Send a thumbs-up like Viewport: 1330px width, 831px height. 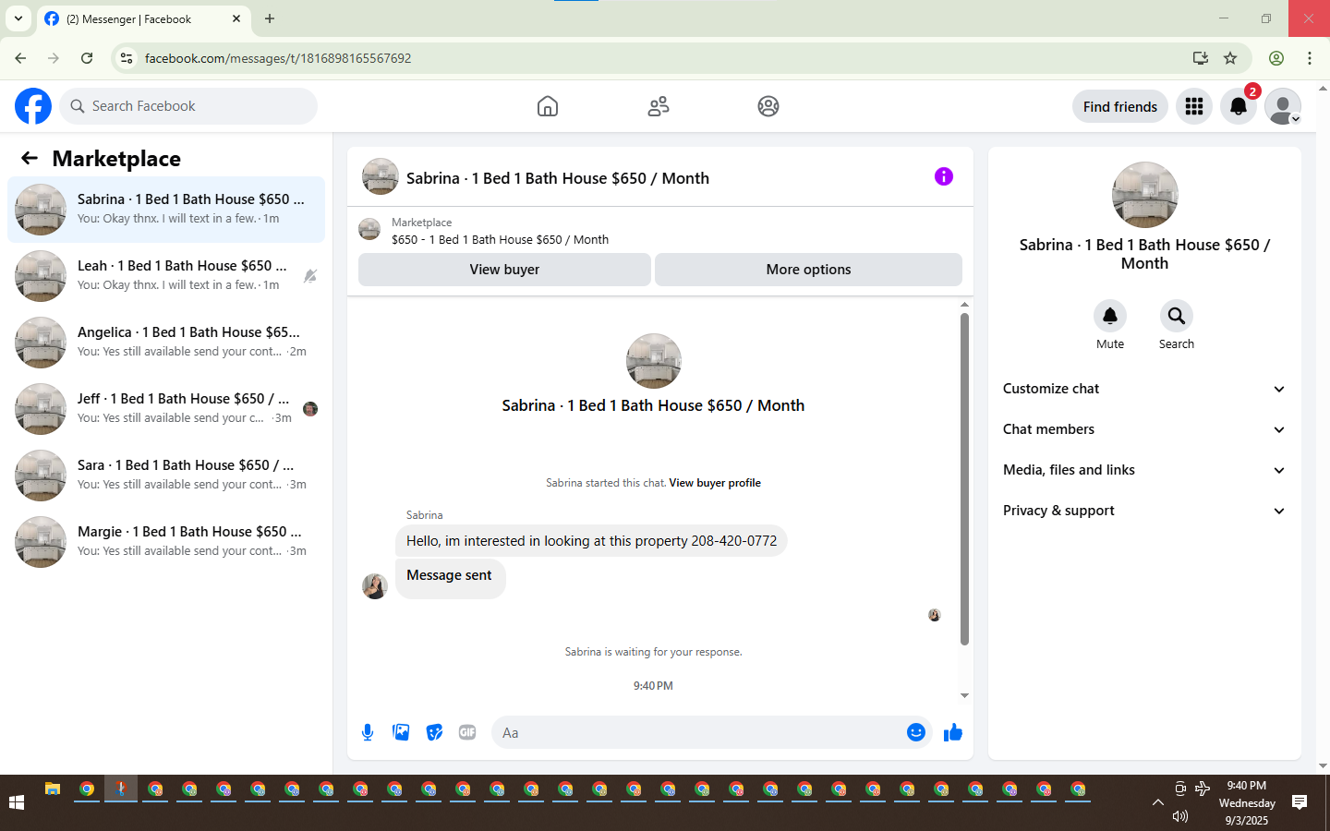[953, 732]
